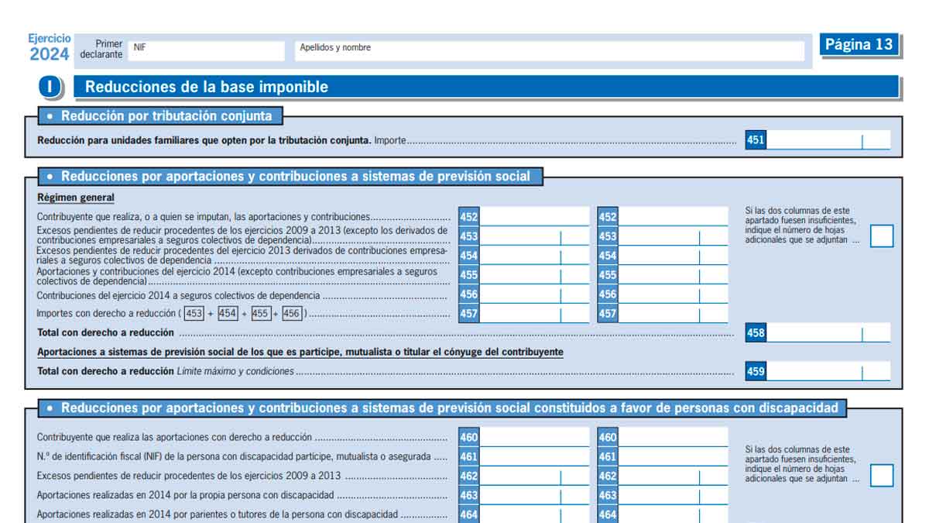929x523 pixels.
Task: Click the round section I badge
Action: tap(50, 88)
